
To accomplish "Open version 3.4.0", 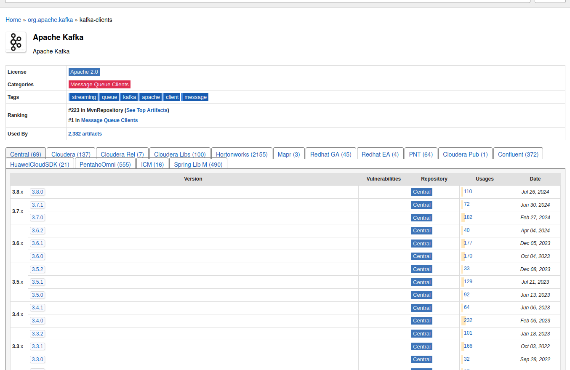I will tap(37, 321).
